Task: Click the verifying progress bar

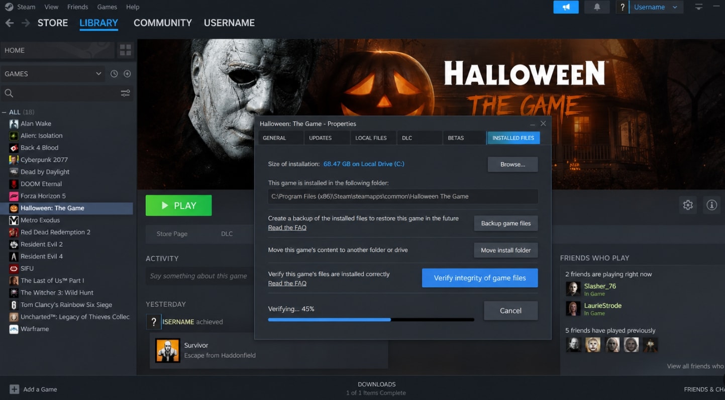Action: coord(371,320)
